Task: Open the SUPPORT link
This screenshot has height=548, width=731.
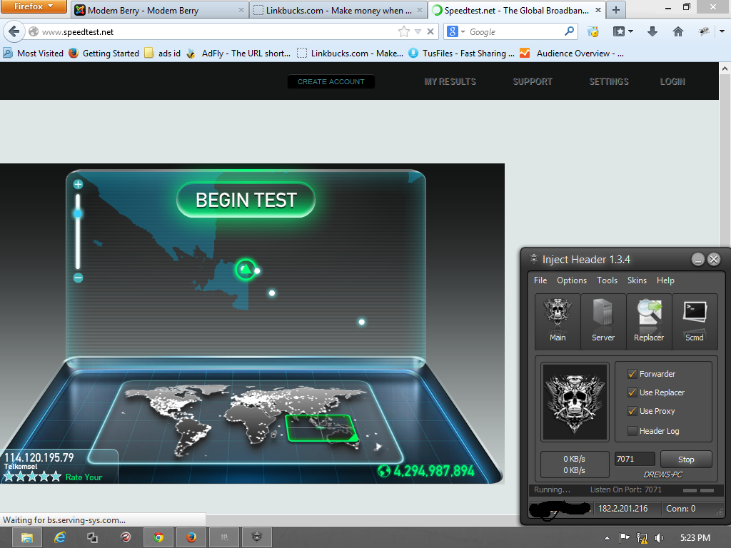Action: coord(533,81)
